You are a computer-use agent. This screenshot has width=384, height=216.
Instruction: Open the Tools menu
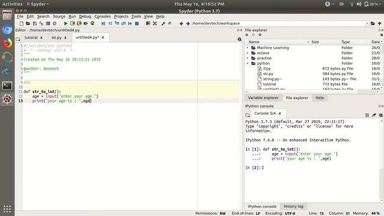pyautogui.click(x=136, y=16)
